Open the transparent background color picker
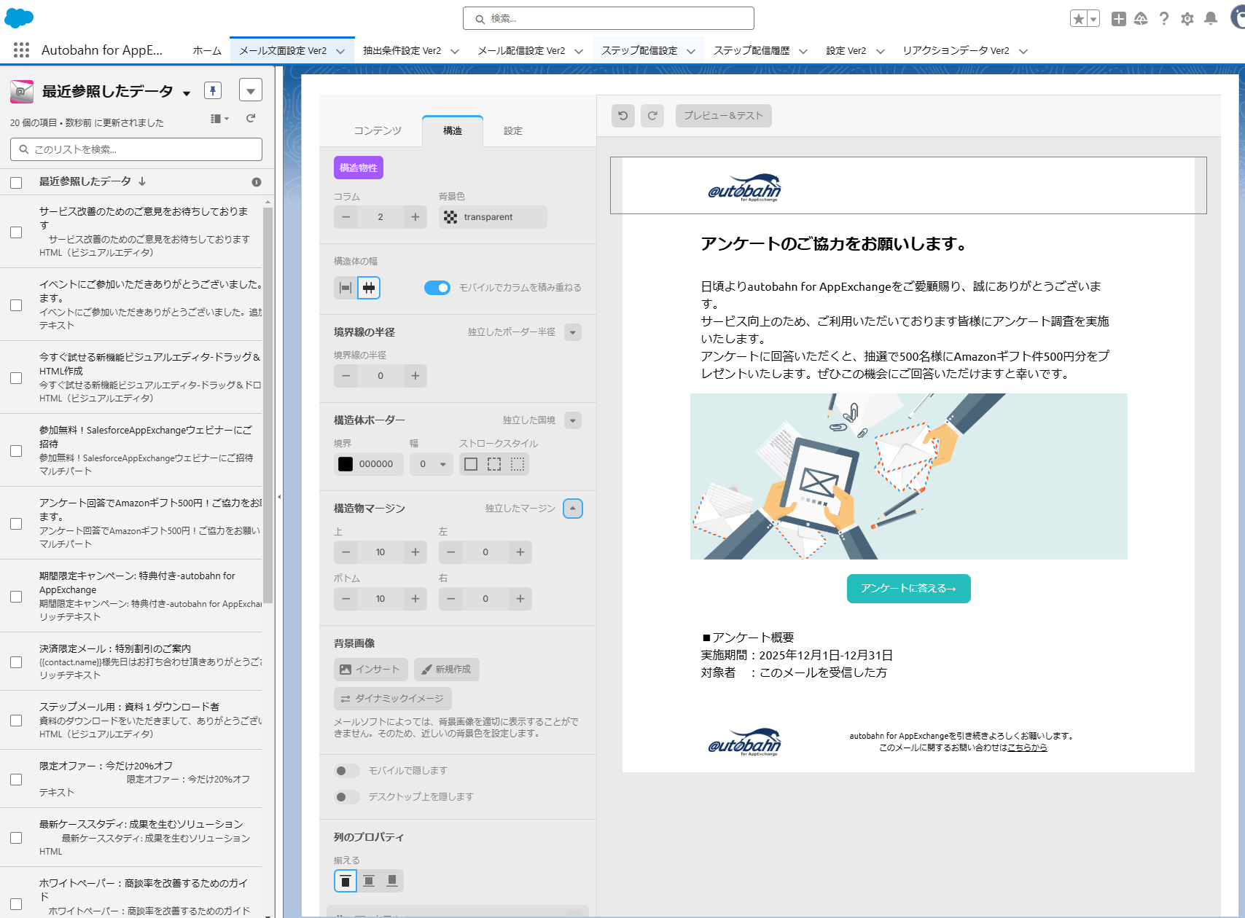This screenshot has height=918, width=1245. point(493,217)
